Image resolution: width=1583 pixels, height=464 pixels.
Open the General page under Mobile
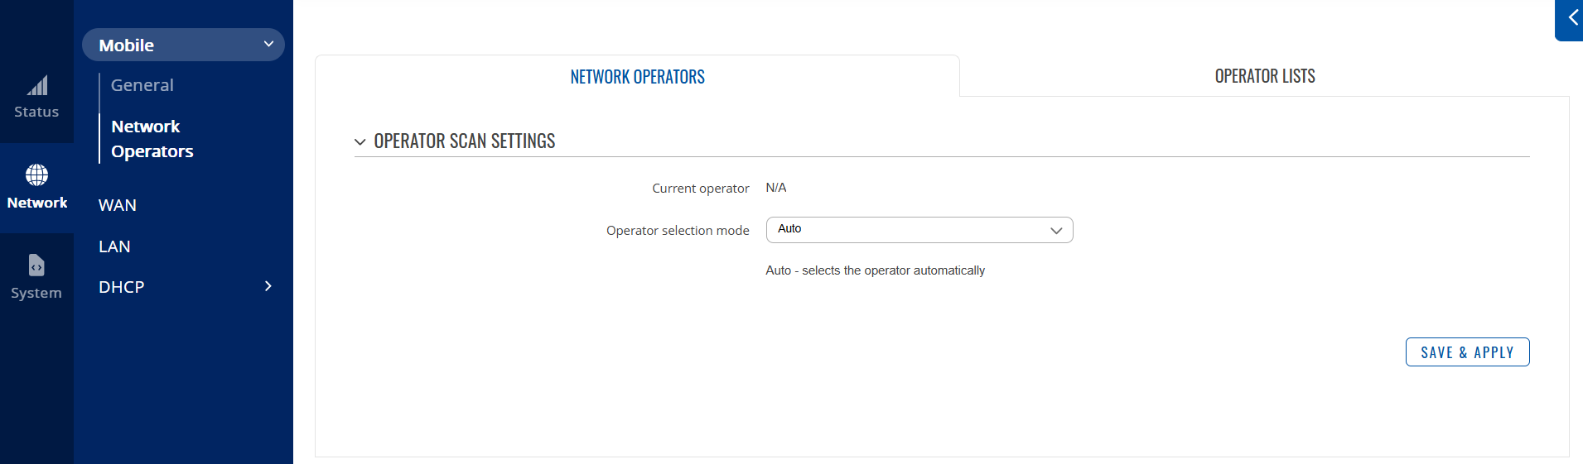(x=142, y=85)
